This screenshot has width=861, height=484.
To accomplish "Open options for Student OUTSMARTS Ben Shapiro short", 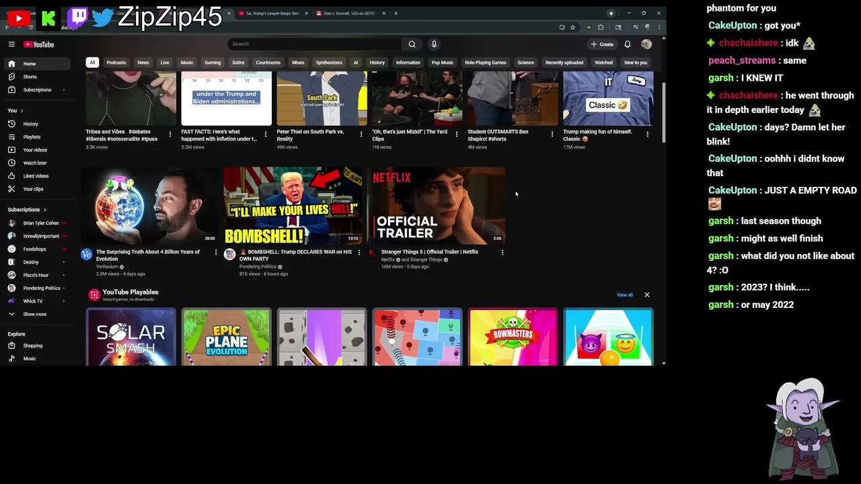I will click(x=552, y=134).
